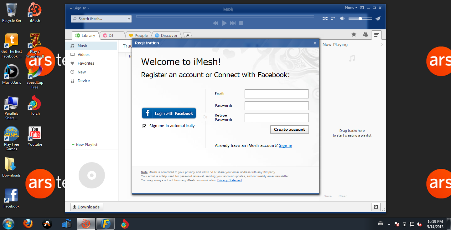Open iMesh desktop shortcut
The width and height of the screenshot is (451, 230).
(x=35, y=12)
